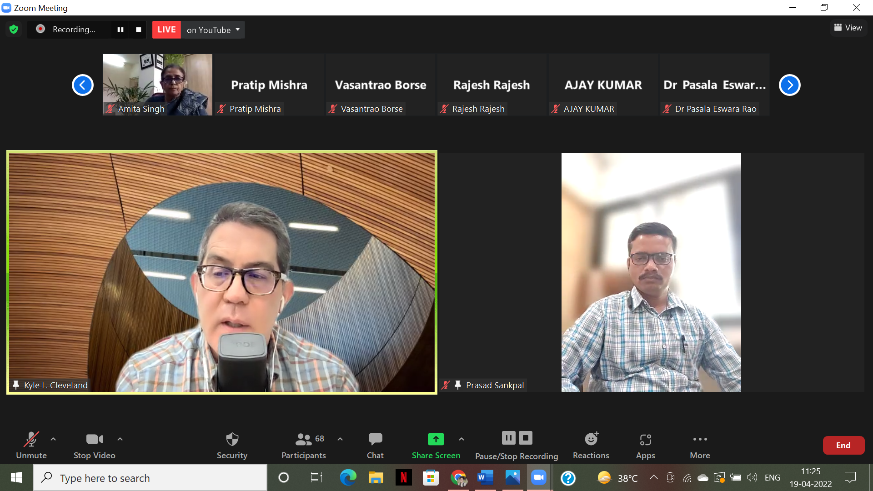Show next participants with the right arrow
Screen dimensions: 873x491
[x=789, y=85]
